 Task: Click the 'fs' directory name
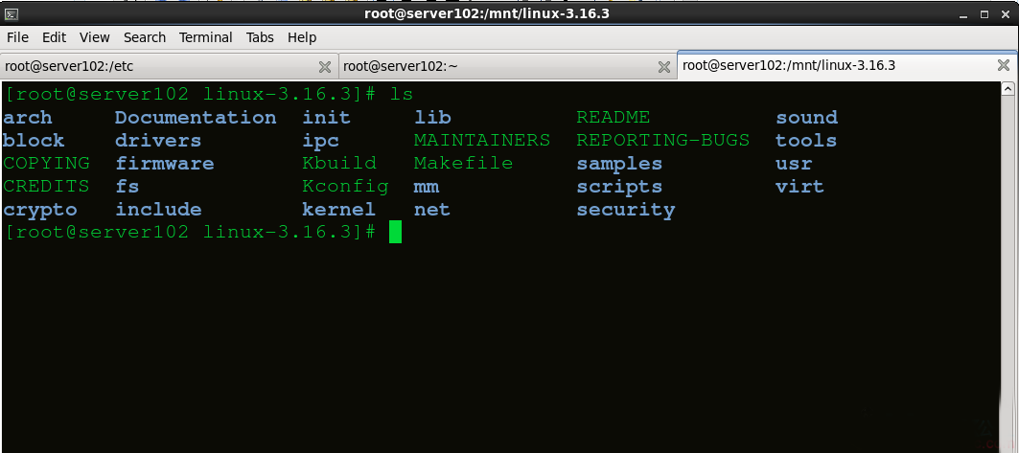point(127,186)
